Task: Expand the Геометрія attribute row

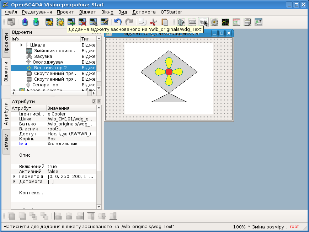Action: [15, 177]
